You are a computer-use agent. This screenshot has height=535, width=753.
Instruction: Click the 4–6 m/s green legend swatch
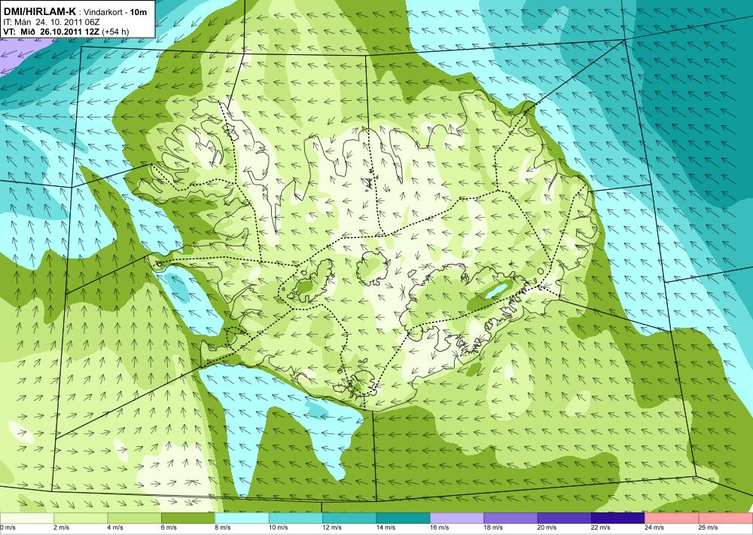point(134,518)
